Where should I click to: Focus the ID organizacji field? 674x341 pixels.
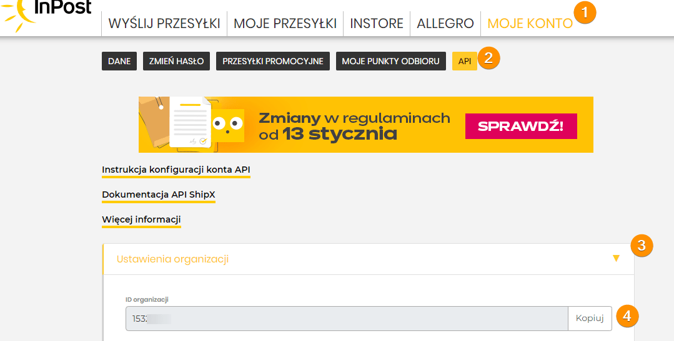point(347,319)
